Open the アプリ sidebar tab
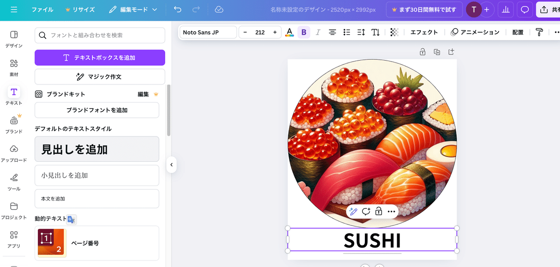 [14, 240]
